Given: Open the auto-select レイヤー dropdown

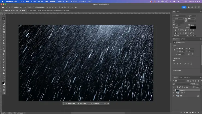Looking at the screenshot, I should (23, 7).
